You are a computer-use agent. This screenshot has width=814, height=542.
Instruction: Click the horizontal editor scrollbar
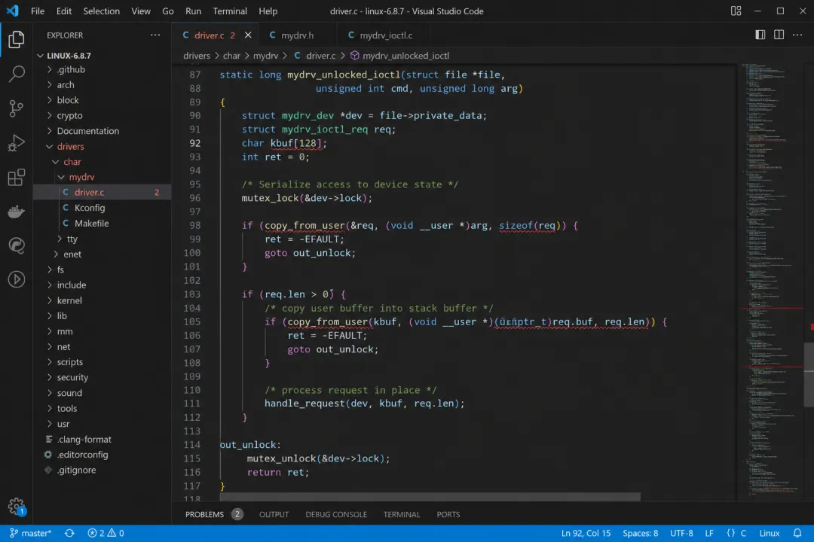pyautogui.click(x=430, y=497)
